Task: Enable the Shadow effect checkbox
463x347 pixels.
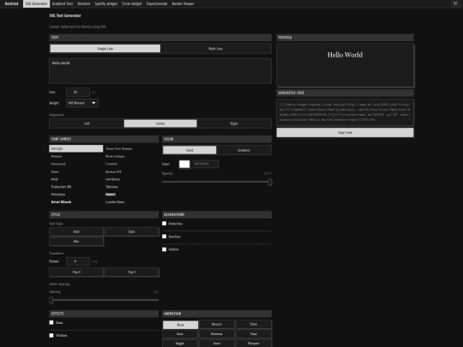Action: pos(51,336)
